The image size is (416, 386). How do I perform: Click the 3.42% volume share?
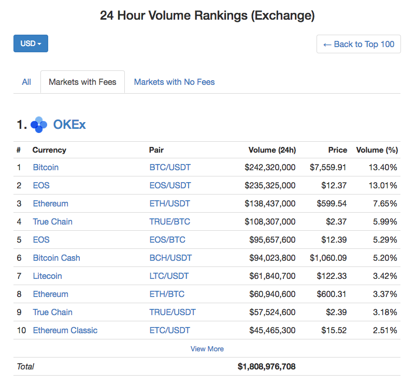click(x=385, y=276)
